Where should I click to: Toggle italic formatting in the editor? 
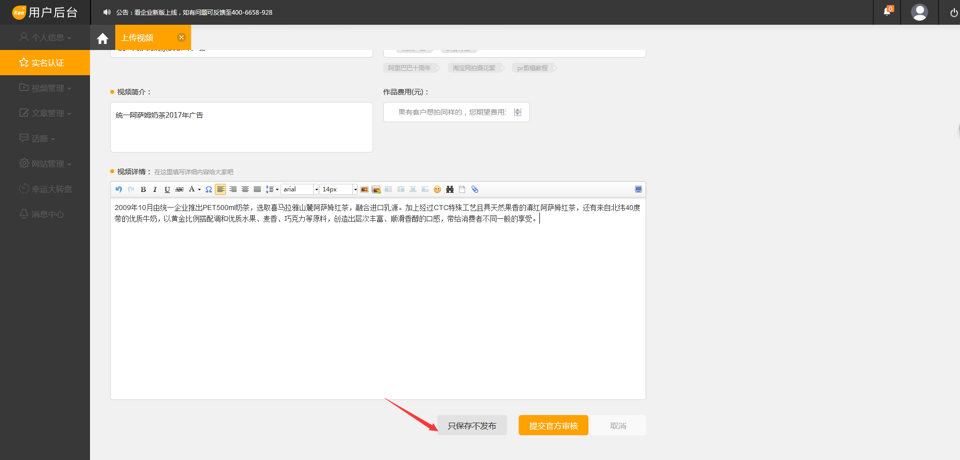click(x=155, y=189)
